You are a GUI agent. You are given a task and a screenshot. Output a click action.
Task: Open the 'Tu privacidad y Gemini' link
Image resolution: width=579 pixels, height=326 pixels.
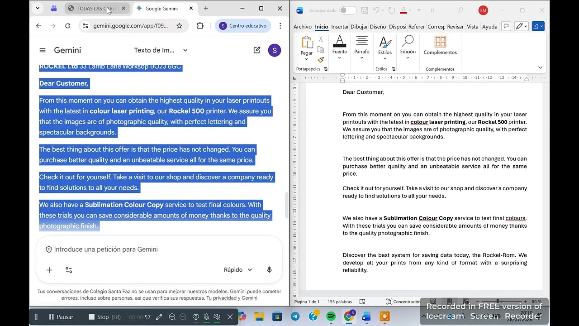click(x=232, y=298)
